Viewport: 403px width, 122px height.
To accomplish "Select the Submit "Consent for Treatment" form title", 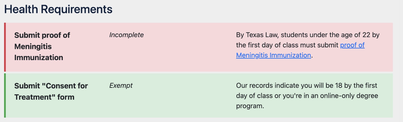I will tap(51, 91).
